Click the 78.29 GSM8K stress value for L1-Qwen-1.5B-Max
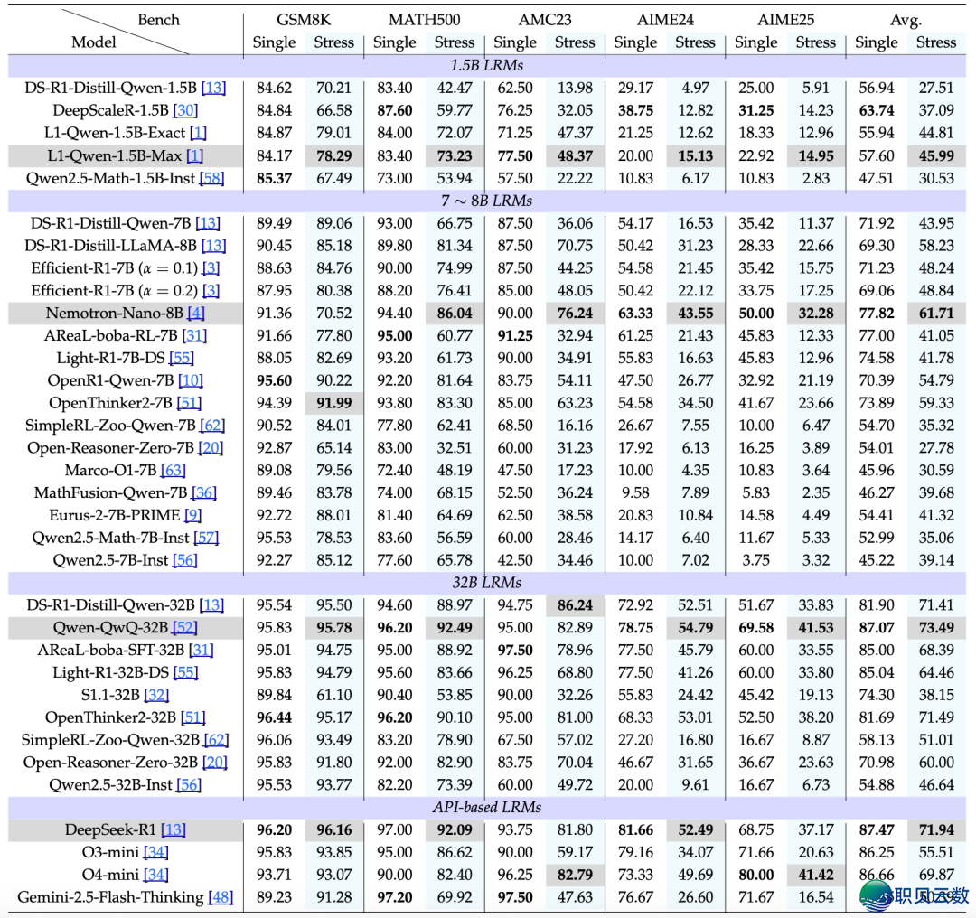Screen dimensions: 976x918 (333, 155)
